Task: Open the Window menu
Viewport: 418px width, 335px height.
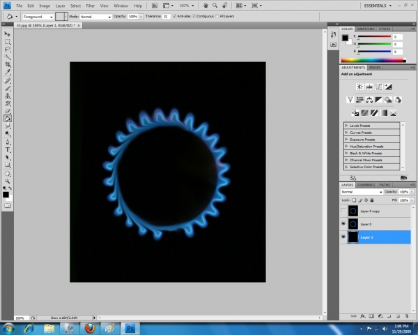Action: (121, 6)
